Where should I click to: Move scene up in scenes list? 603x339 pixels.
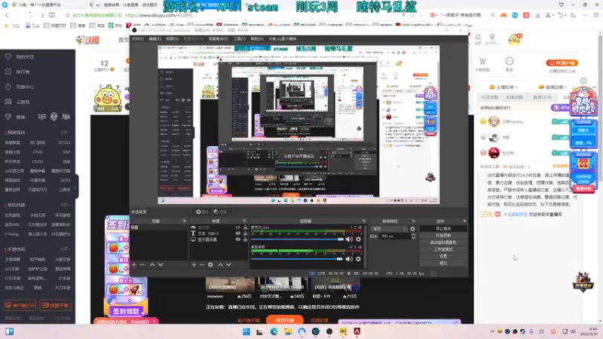coord(152,265)
